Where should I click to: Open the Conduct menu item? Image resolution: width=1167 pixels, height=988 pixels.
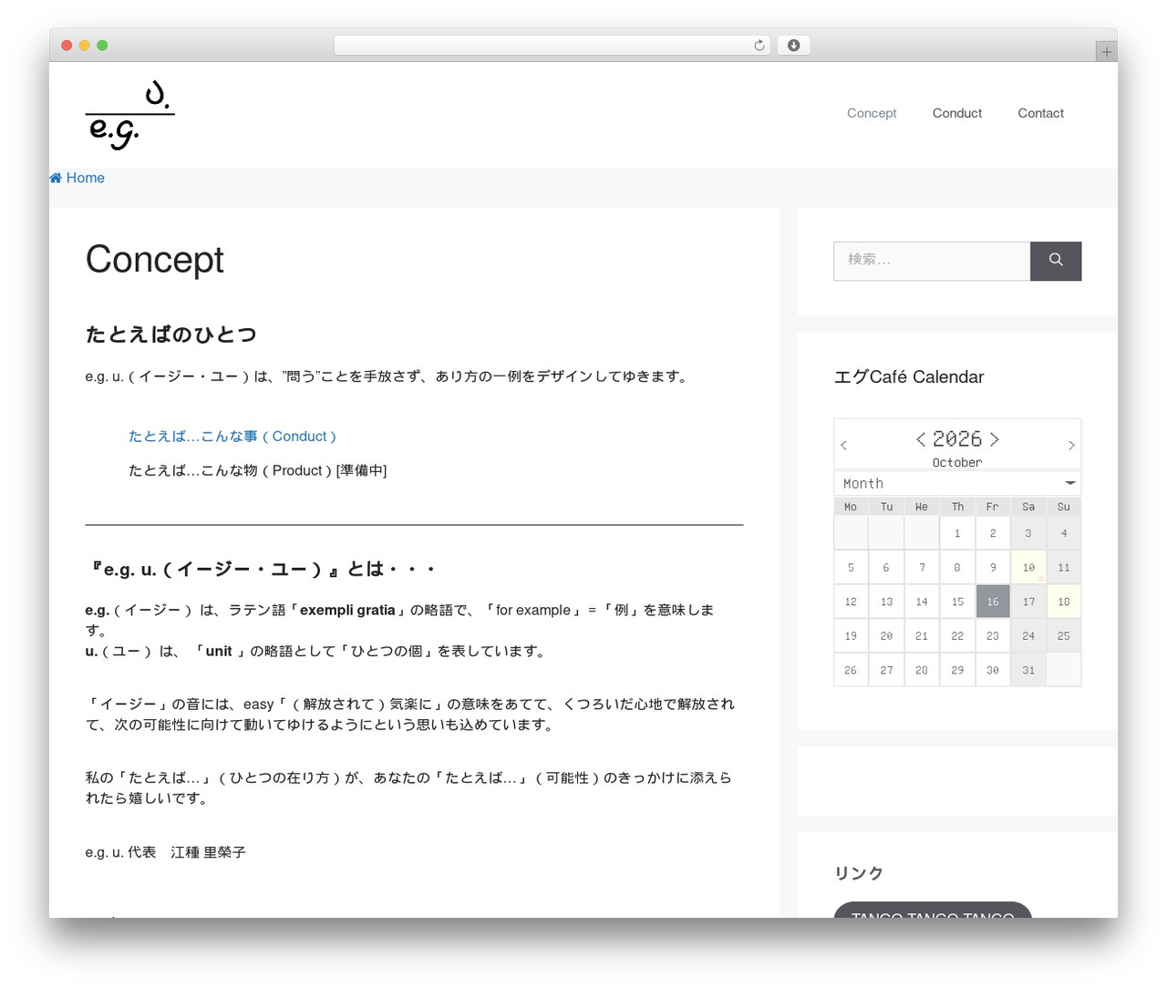(x=957, y=113)
